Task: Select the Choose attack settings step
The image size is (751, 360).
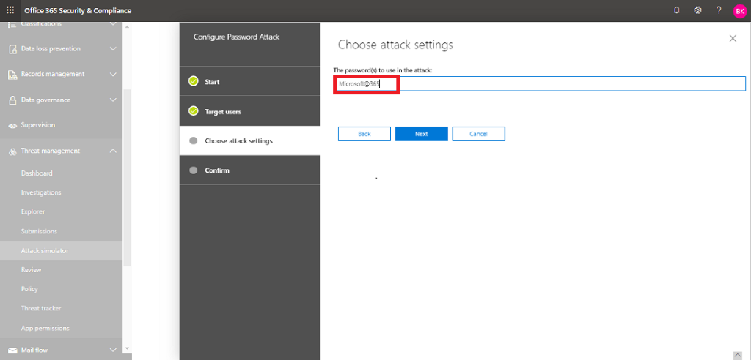Action: (250, 140)
